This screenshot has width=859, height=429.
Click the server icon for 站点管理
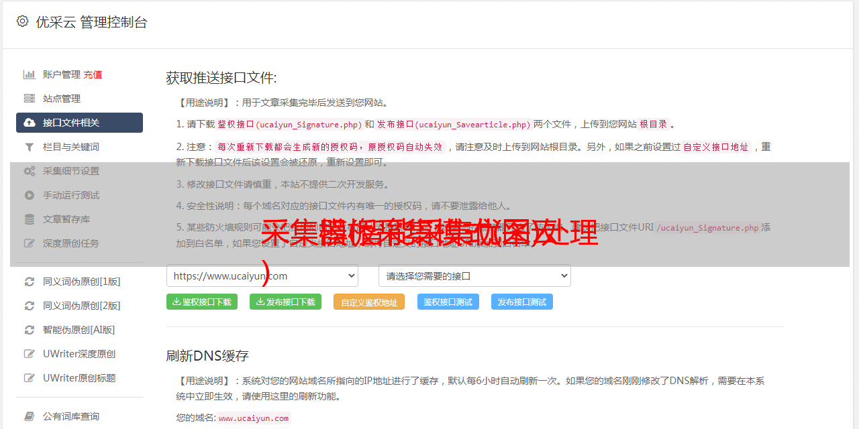click(30, 99)
